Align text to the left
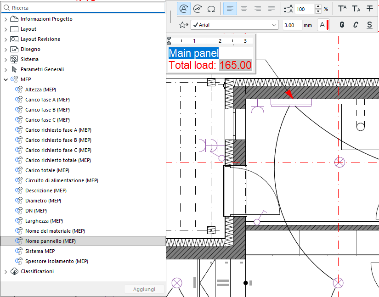379x297 pixels. [x=230, y=9]
